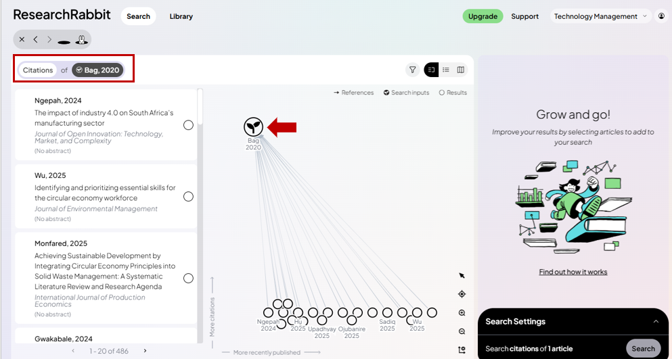Image resolution: width=672 pixels, height=359 pixels.
Task: Click the zoom in magnifier on graph
Action: pyautogui.click(x=462, y=313)
